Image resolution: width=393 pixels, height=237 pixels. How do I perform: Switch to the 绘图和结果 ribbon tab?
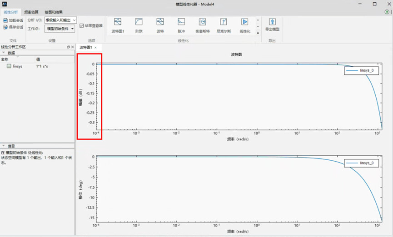pos(54,12)
